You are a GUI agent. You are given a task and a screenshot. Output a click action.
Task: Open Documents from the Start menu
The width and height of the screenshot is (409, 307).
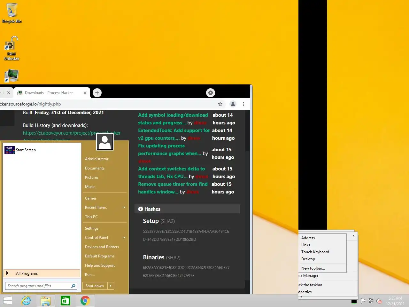tap(95, 168)
